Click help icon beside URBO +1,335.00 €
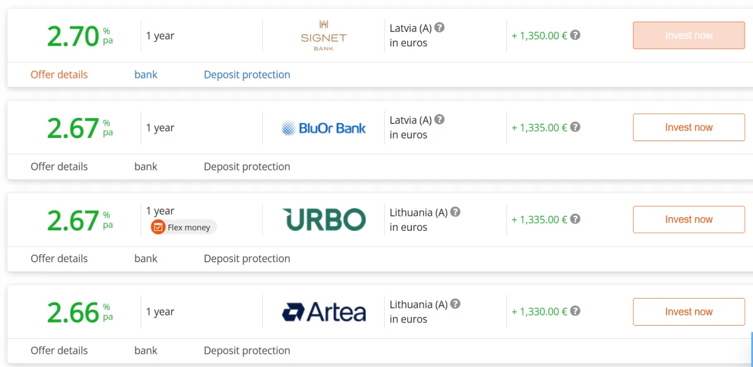 [575, 219]
